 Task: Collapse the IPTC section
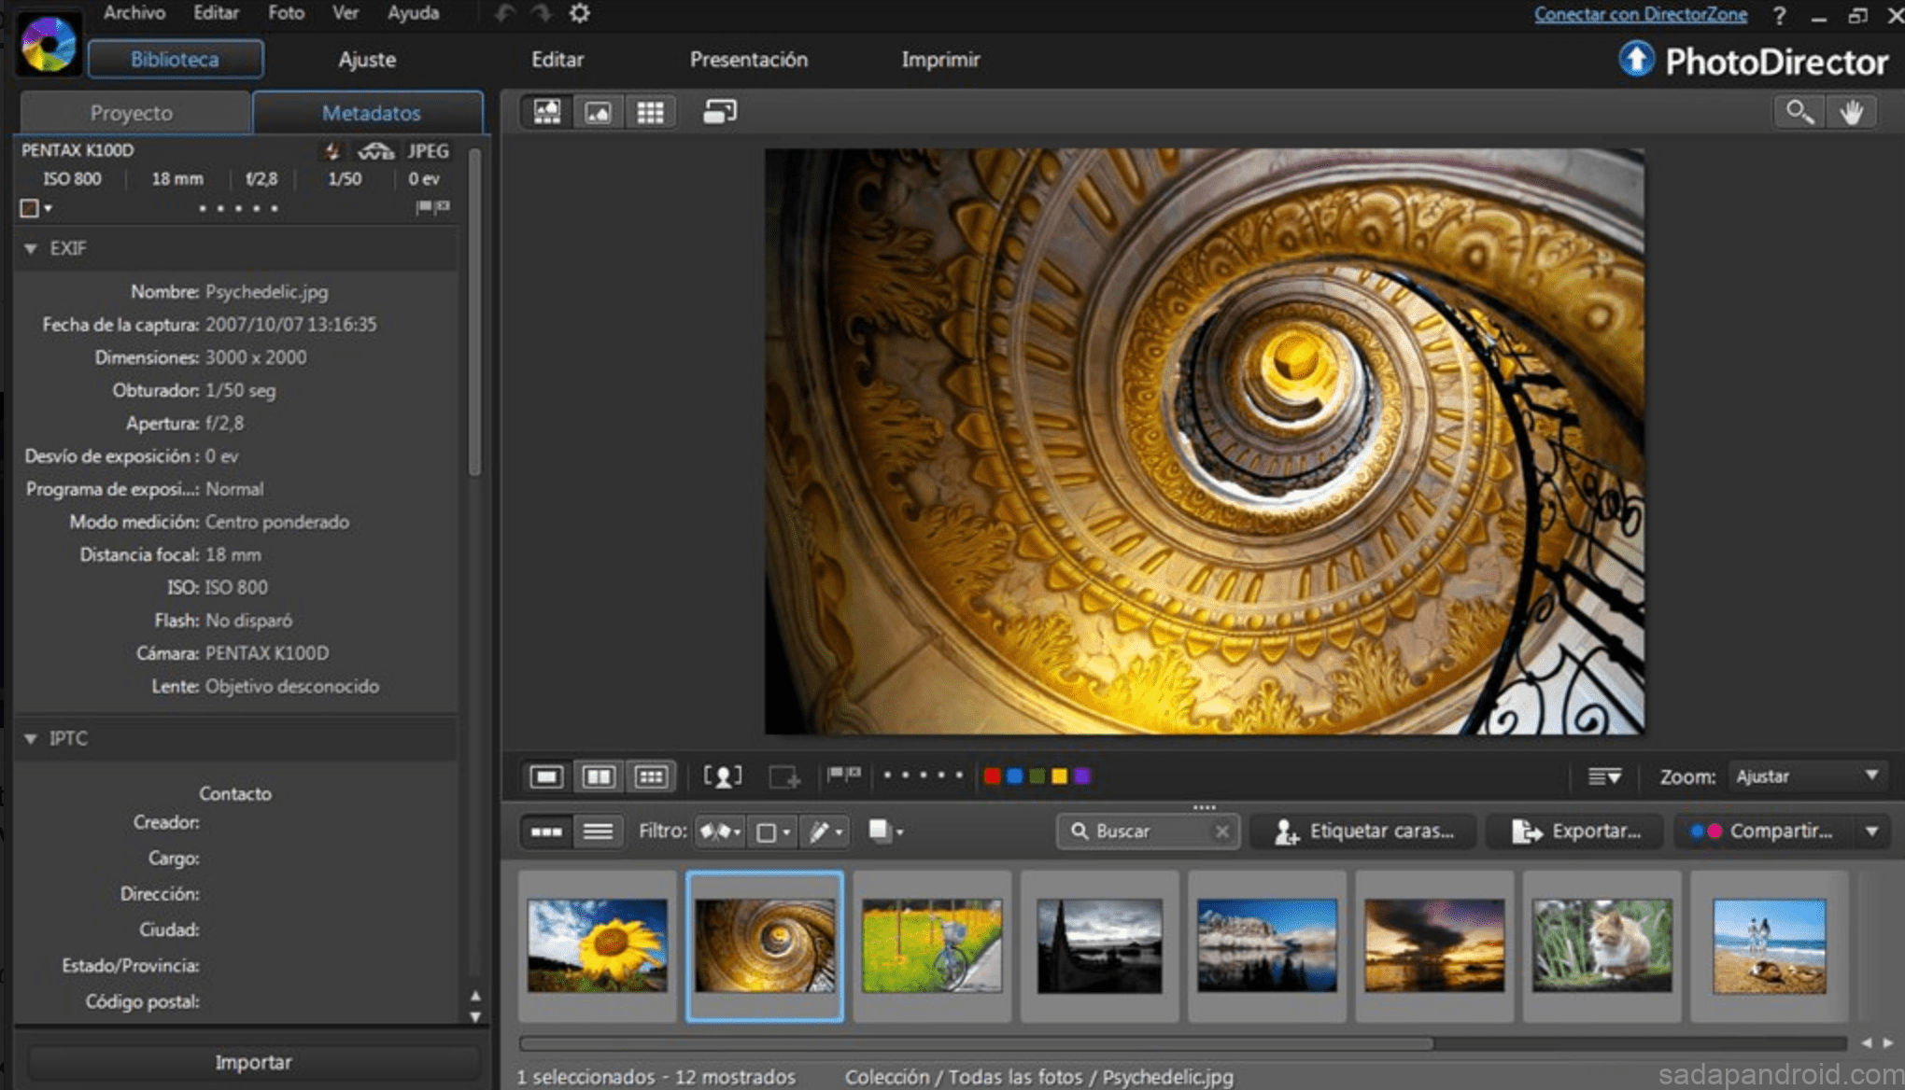[x=31, y=738]
